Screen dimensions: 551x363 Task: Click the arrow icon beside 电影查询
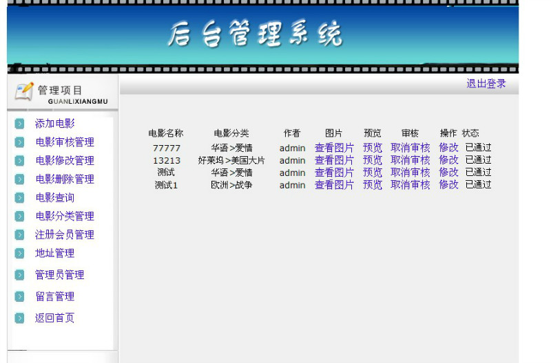tap(19, 198)
